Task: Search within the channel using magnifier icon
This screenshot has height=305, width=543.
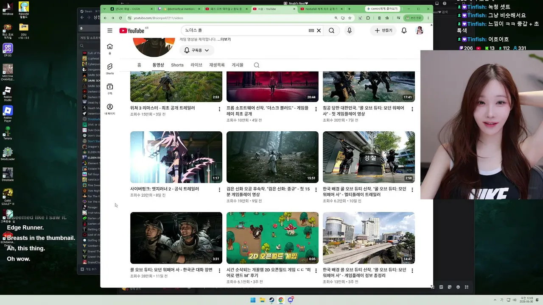Action: click(257, 65)
